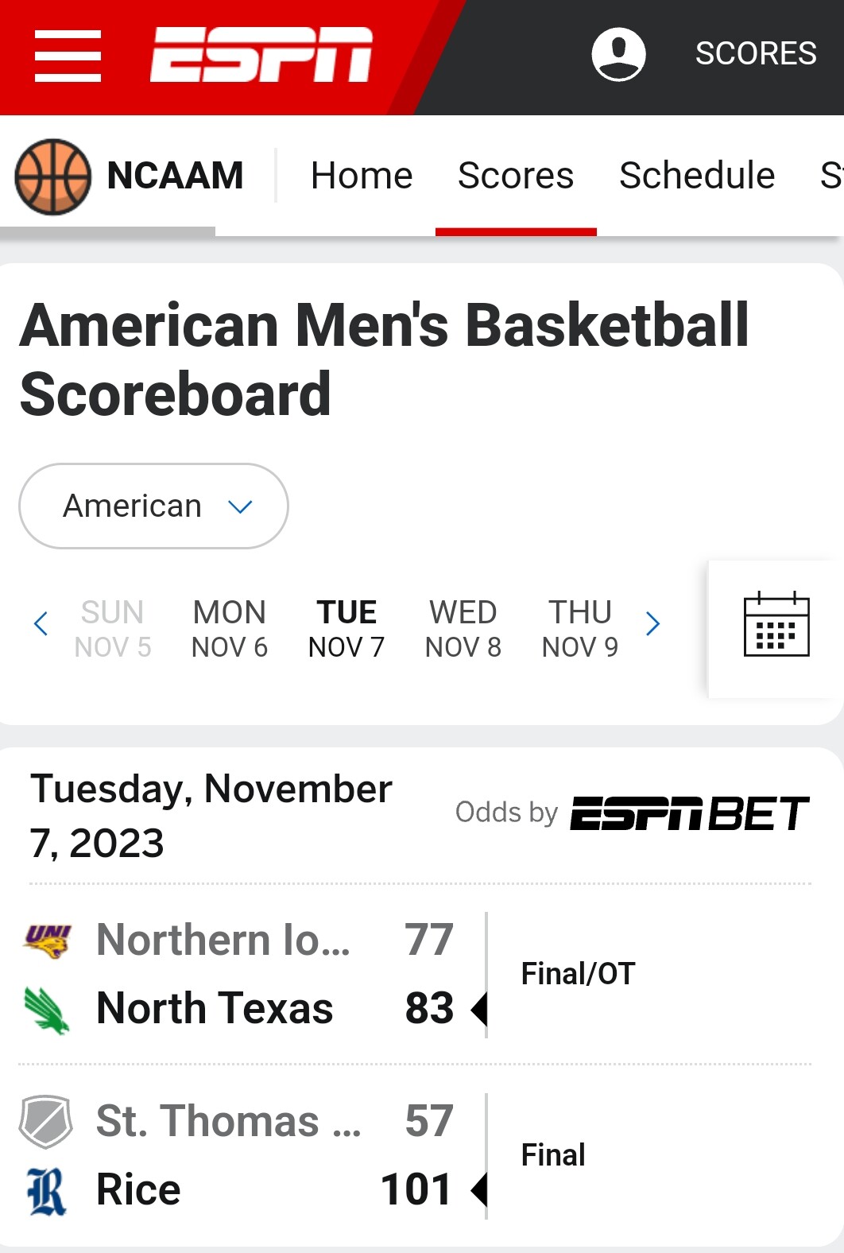Go to previous dates with left chevron
844x1253 pixels.
(x=41, y=624)
